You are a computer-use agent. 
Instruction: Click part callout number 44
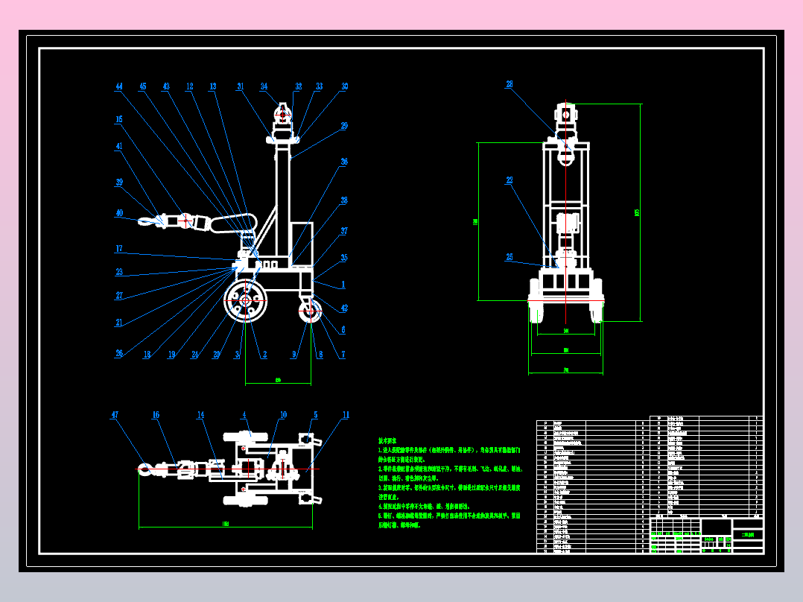point(119,86)
